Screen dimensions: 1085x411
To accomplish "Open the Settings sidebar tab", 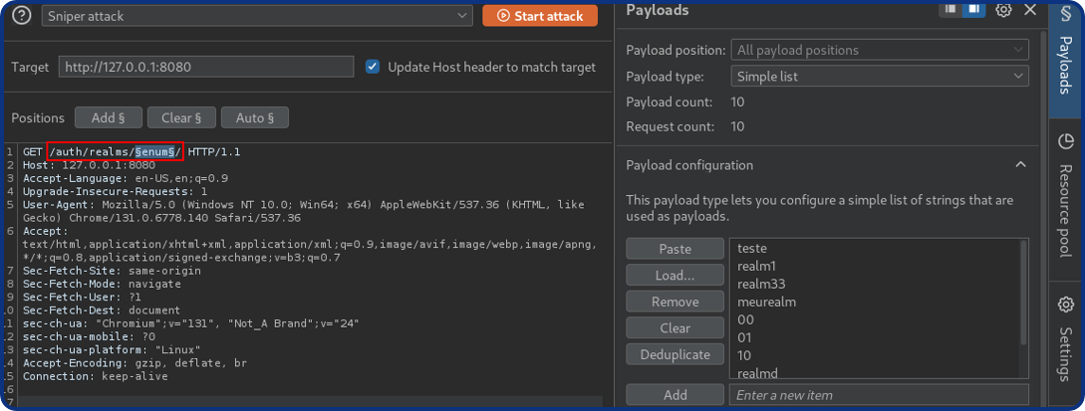I will coord(1066,338).
